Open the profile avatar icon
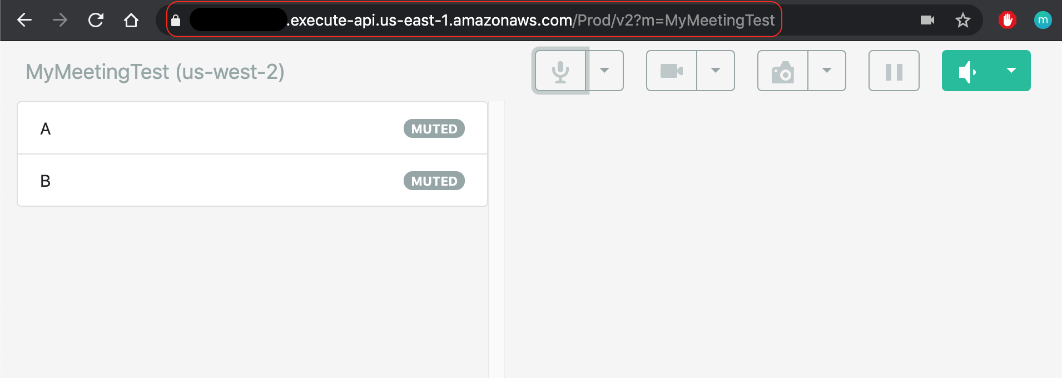The height and width of the screenshot is (378, 1062). point(1043,19)
